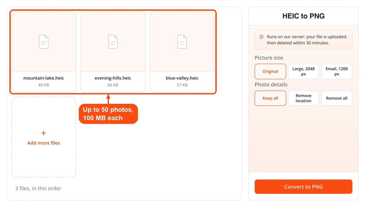Click the blue-valley.heic document icon

point(182,42)
